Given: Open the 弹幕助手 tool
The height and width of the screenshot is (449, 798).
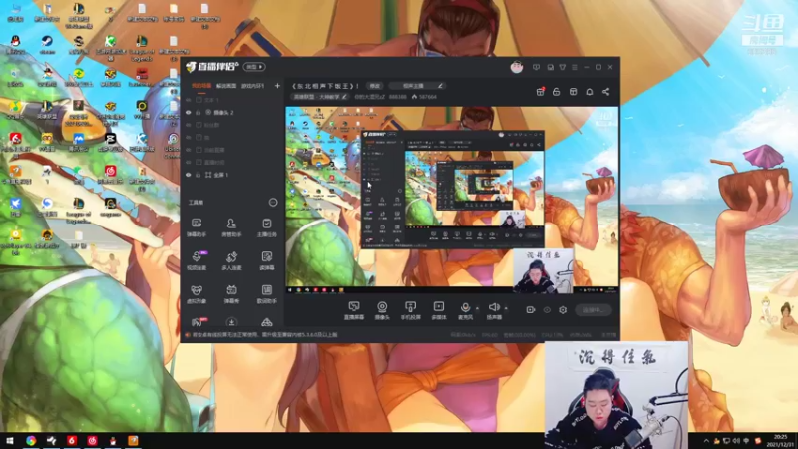Looking at the screenshot, I should [197, 226].
